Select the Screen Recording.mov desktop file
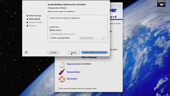 pos(161,6)
